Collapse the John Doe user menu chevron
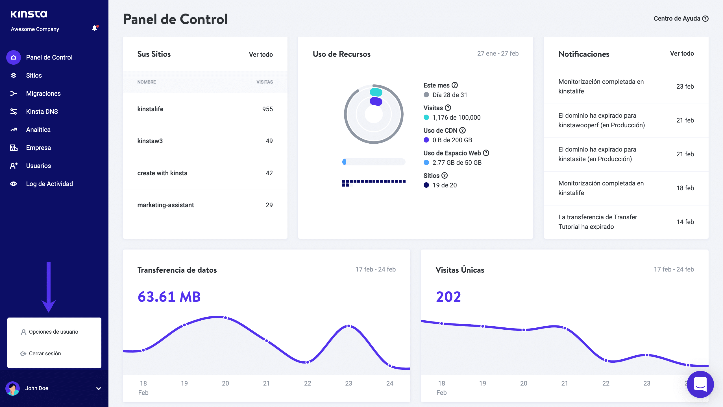723x407 pixels. click(x=98, y=388)
